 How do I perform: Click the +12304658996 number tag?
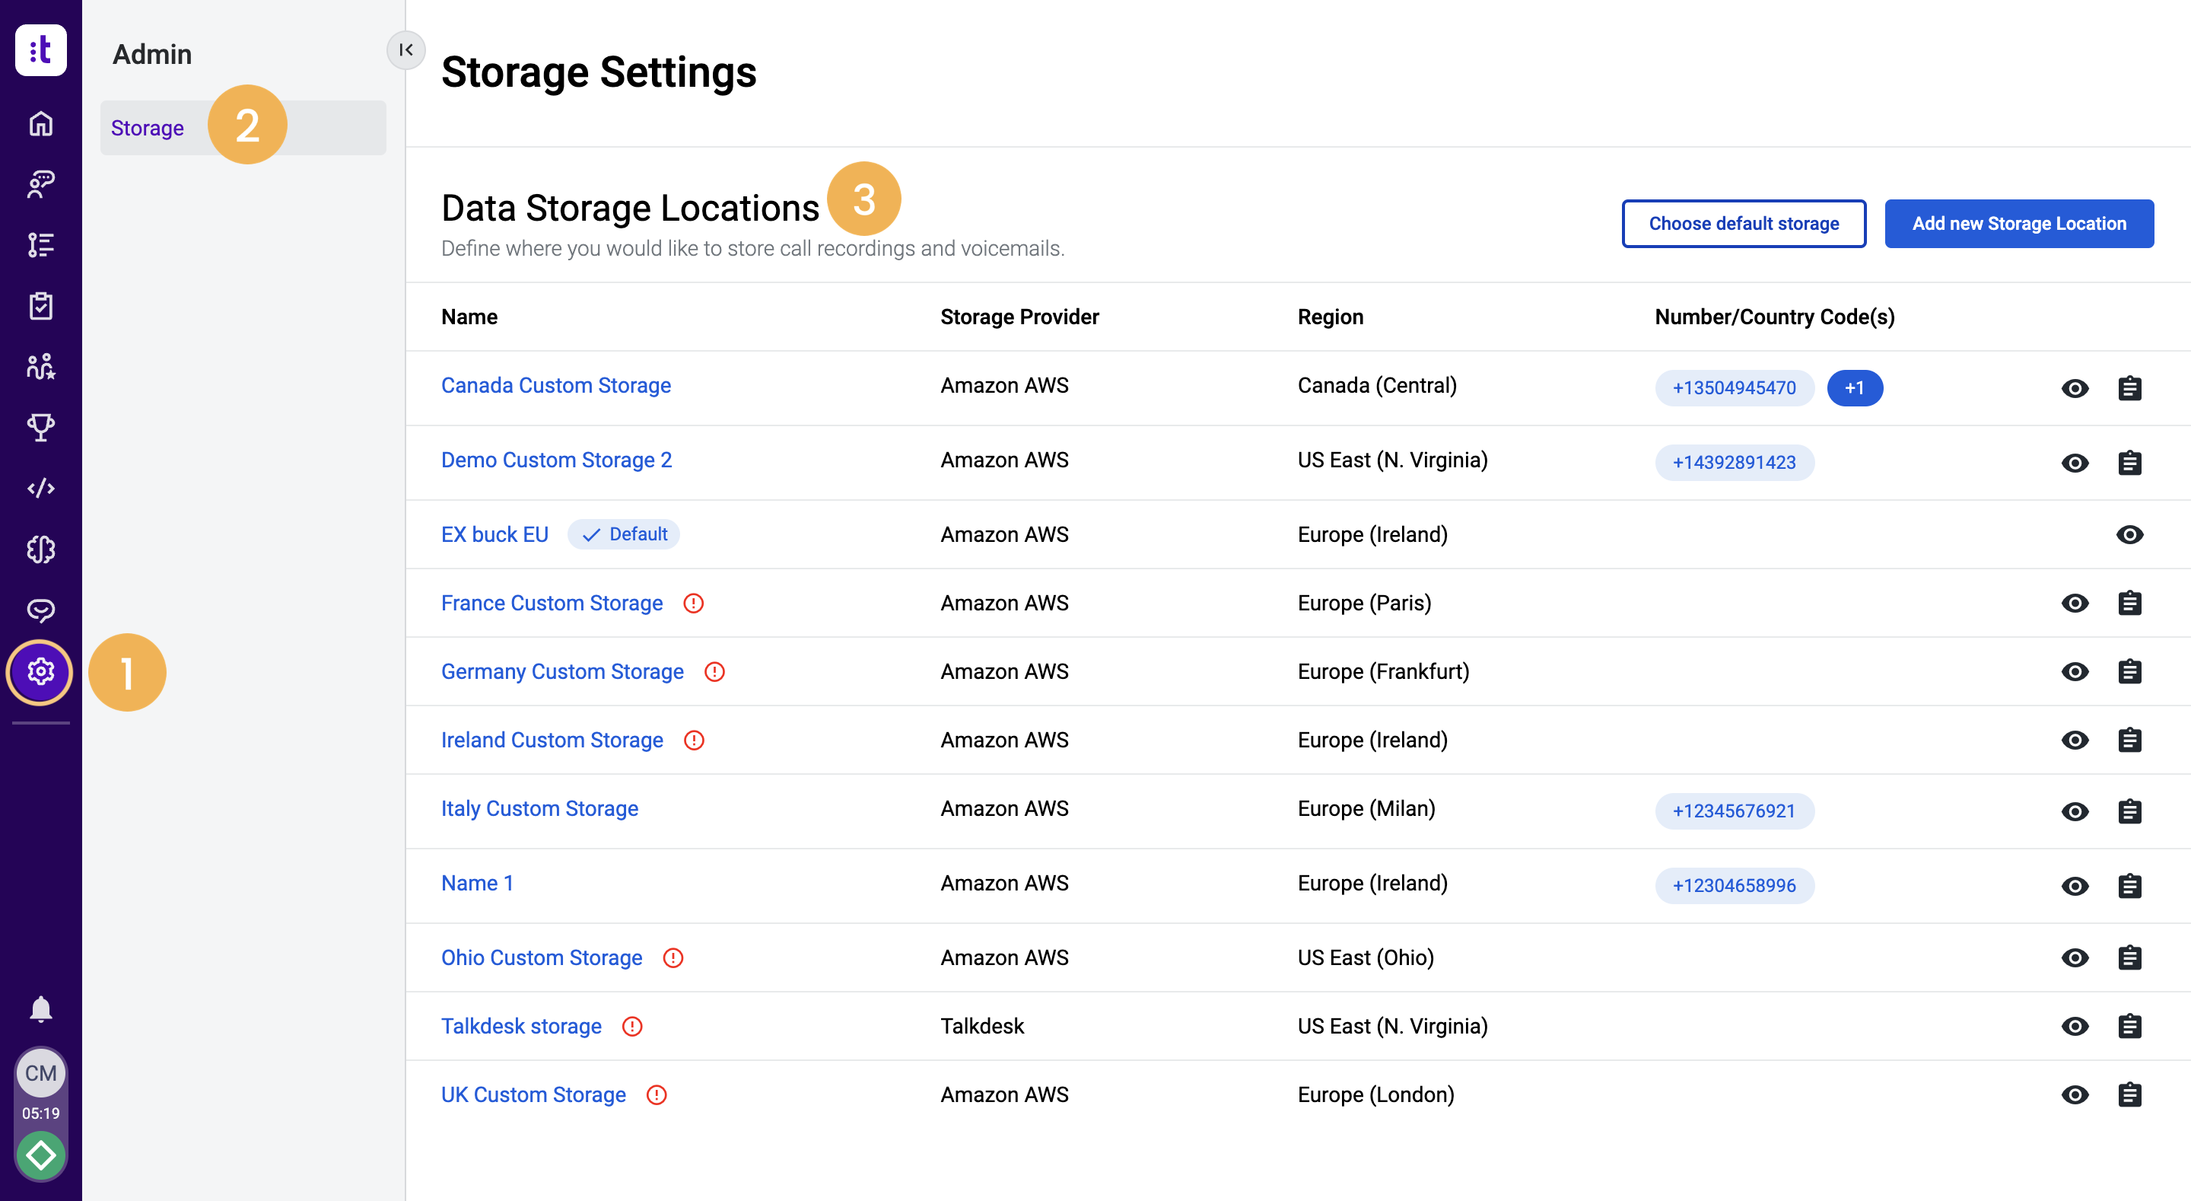point(1735,886)
